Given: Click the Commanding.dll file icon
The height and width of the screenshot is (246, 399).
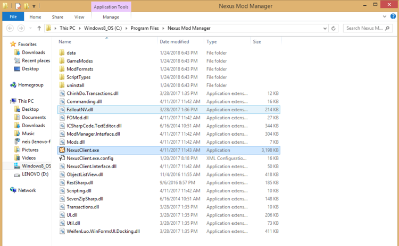Looking at the screenshot, I should tap(62, 101).
